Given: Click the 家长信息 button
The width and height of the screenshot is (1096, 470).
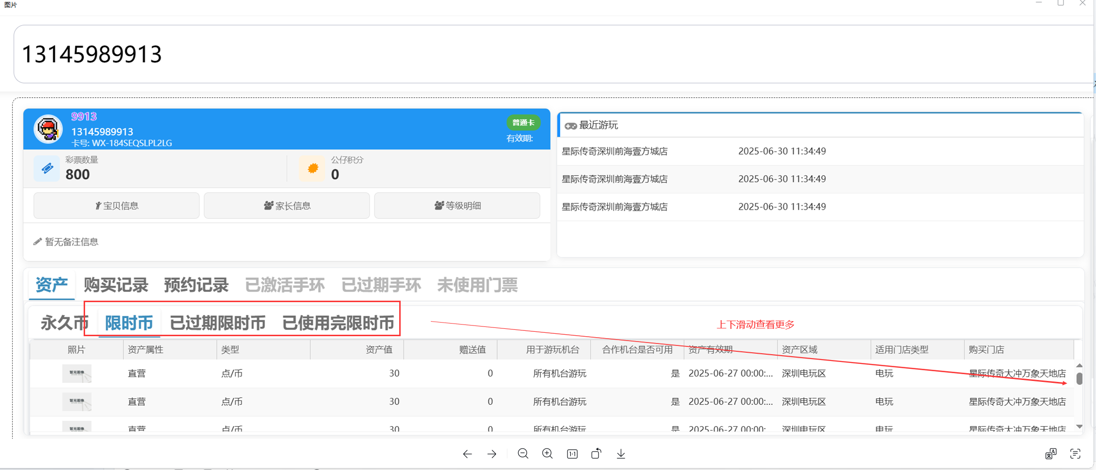Looking at the screenshot, I should click(287, 206).
